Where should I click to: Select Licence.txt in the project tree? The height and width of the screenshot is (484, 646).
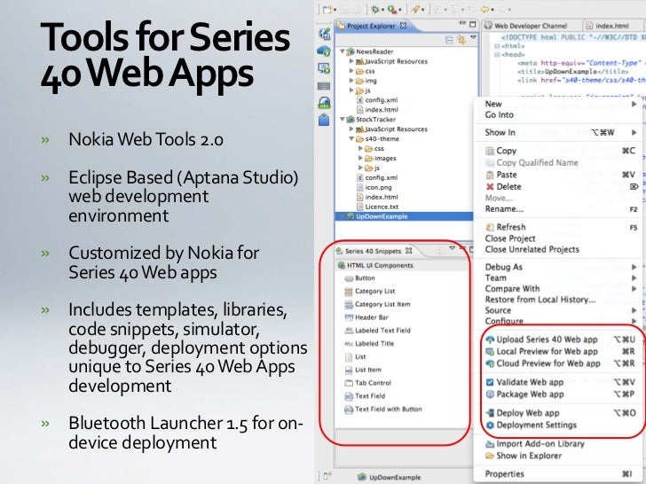click(377, 207)
